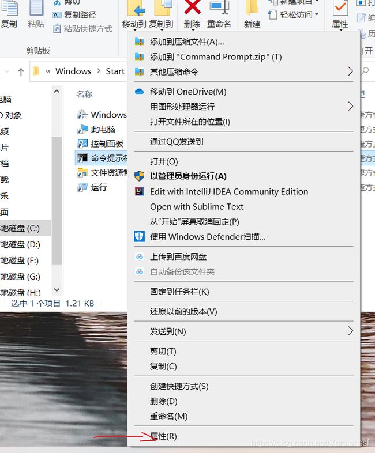Choose Cut (T) in context menu

(x=243, y=352)
